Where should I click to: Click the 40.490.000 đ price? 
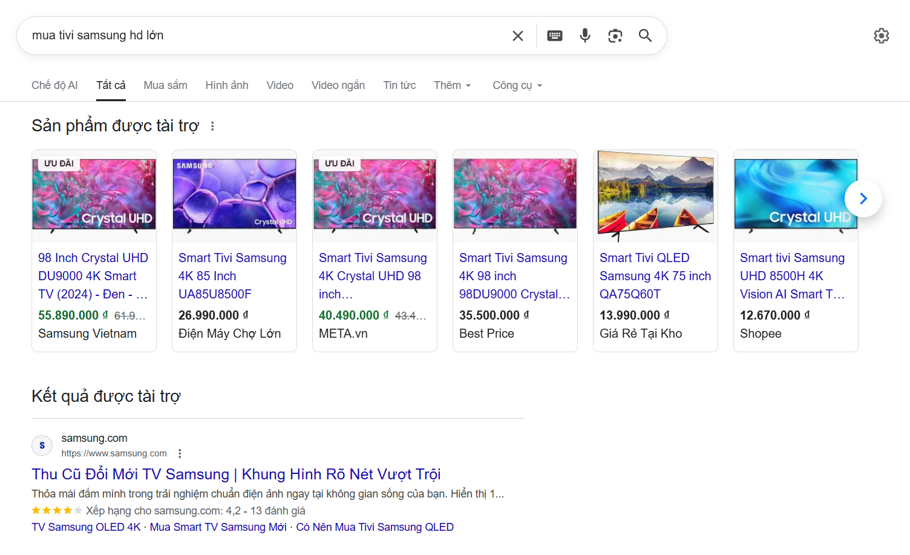coord(354,315)
